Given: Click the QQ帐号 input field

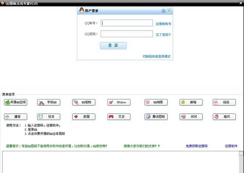Looking at the screenshot, I should 127,23.
